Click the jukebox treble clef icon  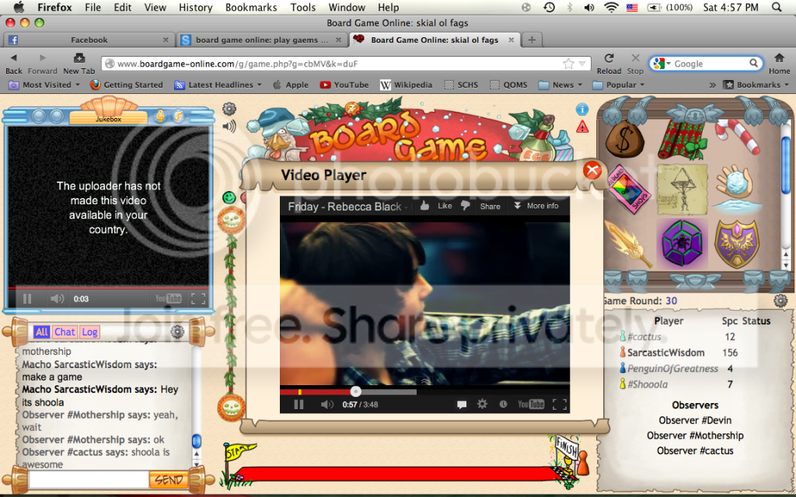point(160,116)
